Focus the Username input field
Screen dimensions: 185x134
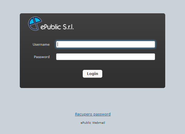pyautogui.click(x=106, y=44)
